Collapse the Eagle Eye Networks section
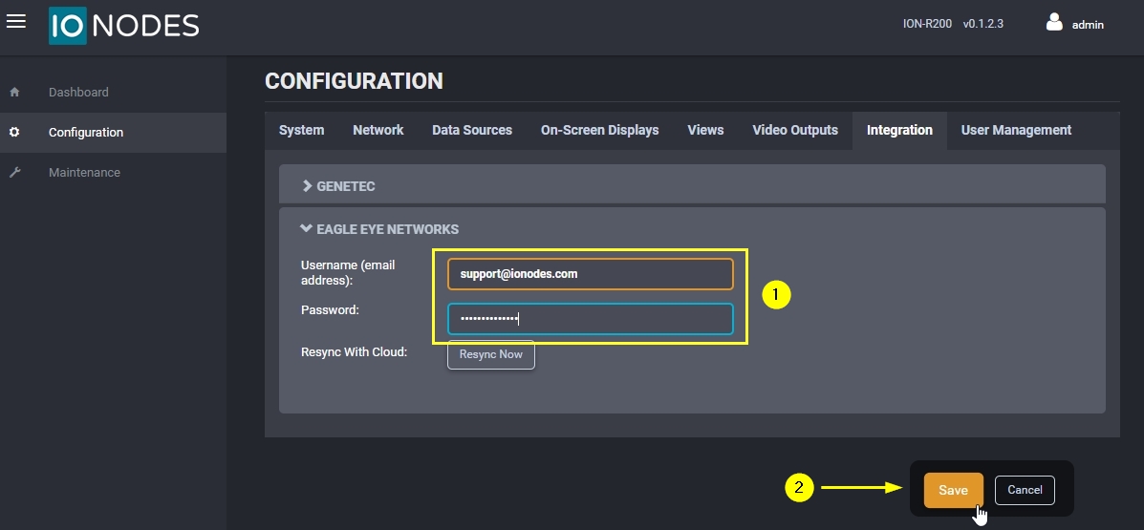1144x530 pixels. [x=379, y=229]
